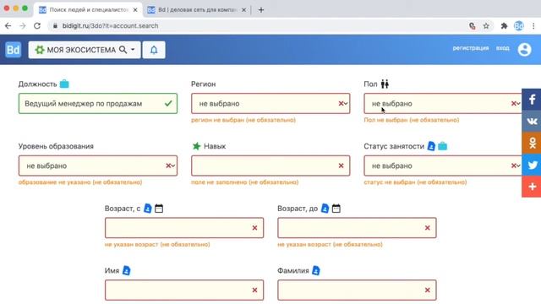Click the green star icon beside Навык
The height and width of the screenshot is (304, 541).
196,146
